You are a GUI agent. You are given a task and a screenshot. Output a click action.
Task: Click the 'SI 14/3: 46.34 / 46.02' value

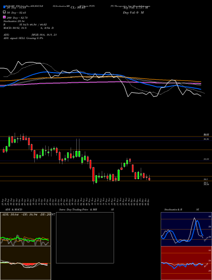pyautogui.click(x=33, y=25)
